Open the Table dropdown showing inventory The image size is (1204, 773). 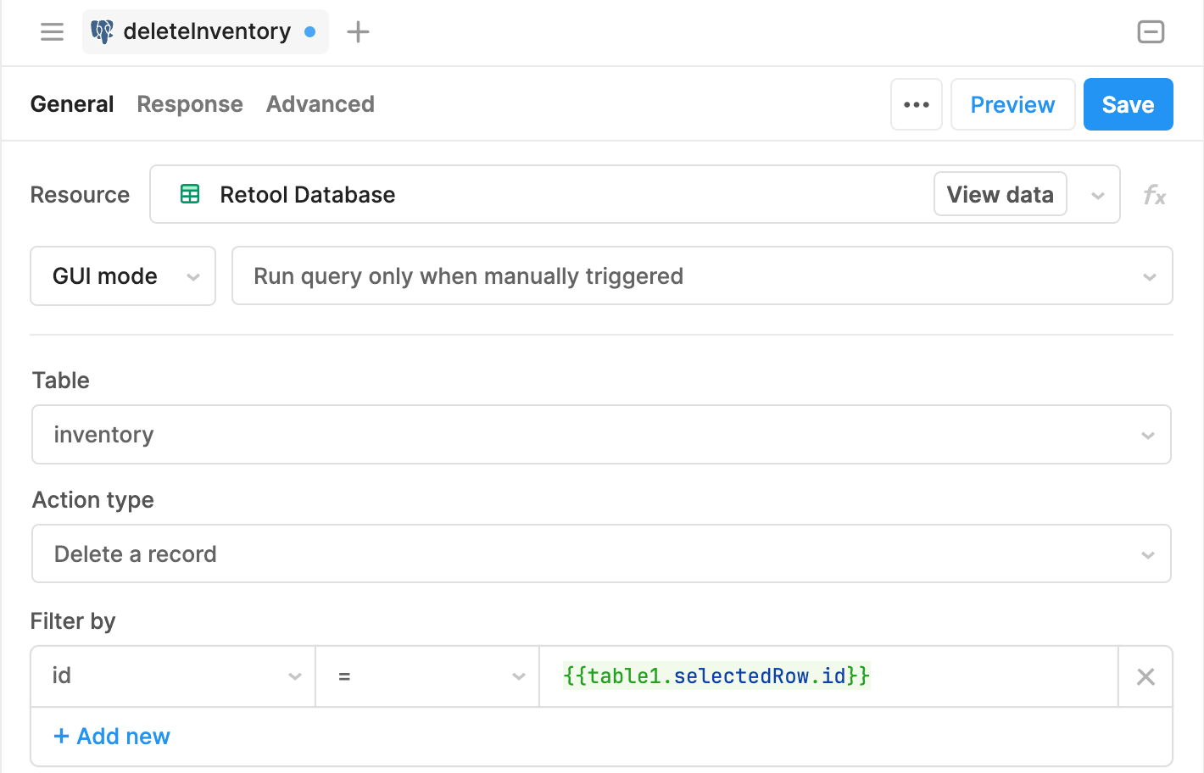(601, 435)
